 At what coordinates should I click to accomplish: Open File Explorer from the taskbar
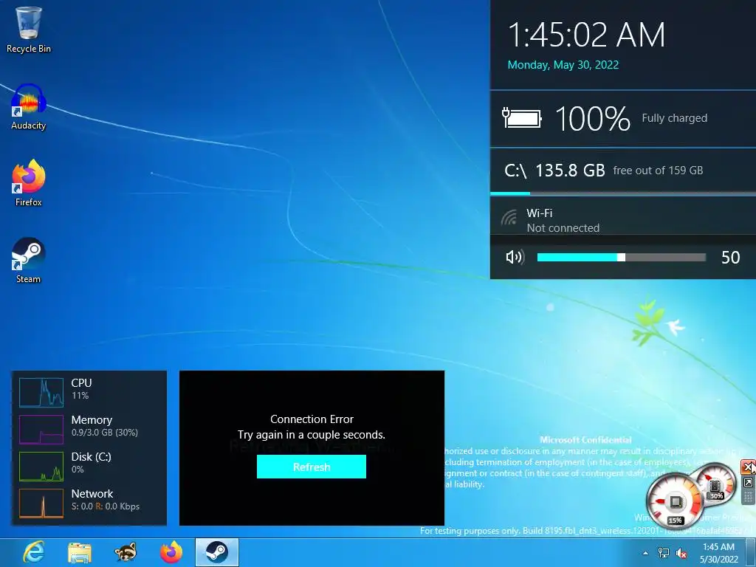80,552
